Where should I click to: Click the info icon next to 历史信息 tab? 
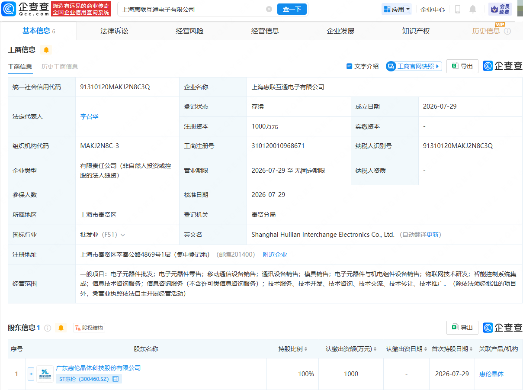[507, 31]
